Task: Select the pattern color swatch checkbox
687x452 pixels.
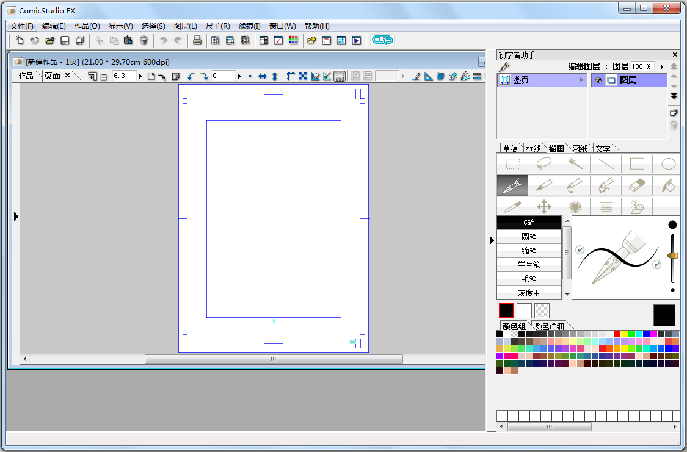Action: tap(541, 310)
